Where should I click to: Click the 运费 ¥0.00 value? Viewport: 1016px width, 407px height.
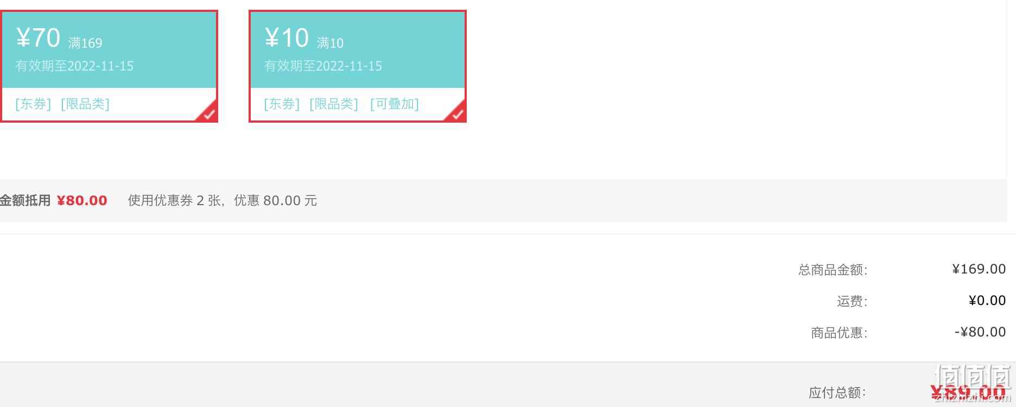pyautogui.click(x=987, y=301)
